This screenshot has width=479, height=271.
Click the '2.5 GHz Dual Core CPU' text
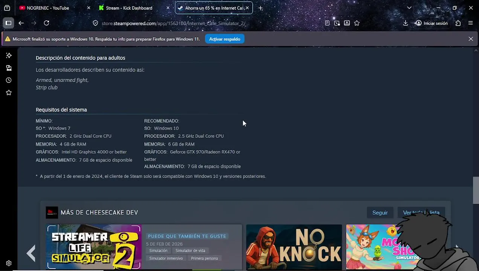(201, 136)
